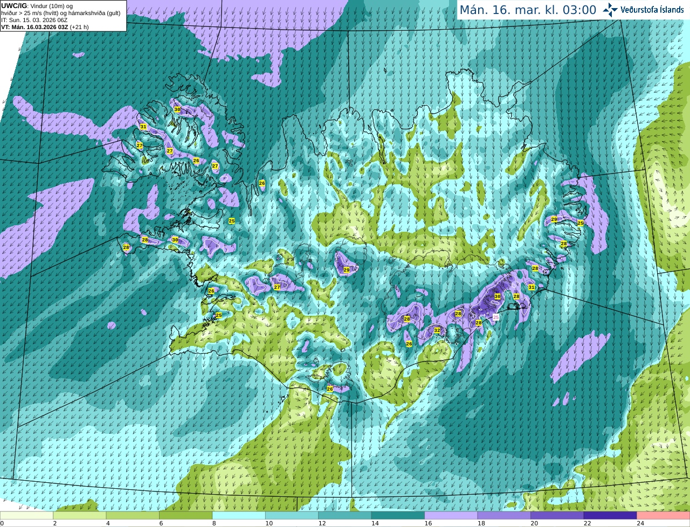Click the legend scale value 0

click(2, 523)
